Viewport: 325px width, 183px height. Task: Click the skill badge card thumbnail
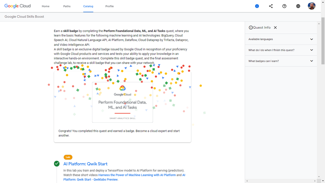click(x=123, y=102)
